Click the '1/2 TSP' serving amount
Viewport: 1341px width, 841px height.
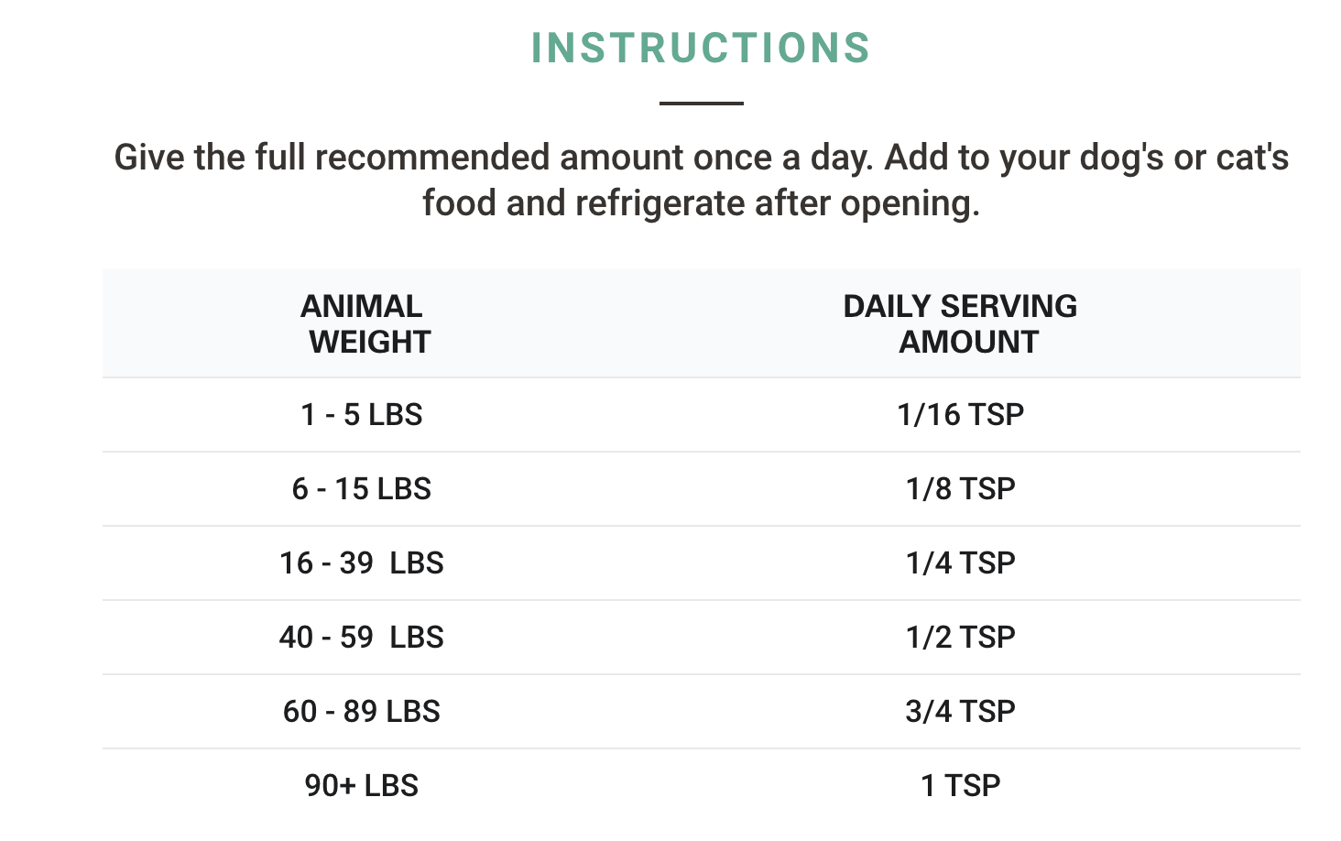point(961,638)
